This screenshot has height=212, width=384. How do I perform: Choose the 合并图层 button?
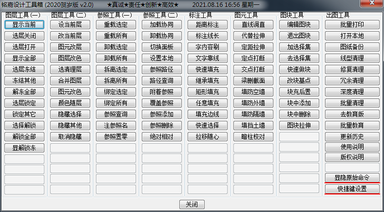pos(70,80)
